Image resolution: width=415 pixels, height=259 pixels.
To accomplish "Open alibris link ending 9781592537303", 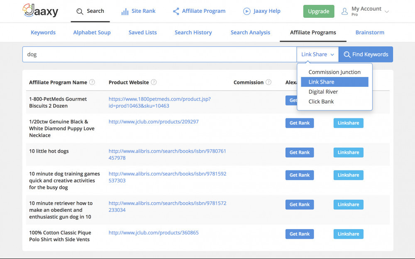I will pyautogui.click(x=167, y=177).
